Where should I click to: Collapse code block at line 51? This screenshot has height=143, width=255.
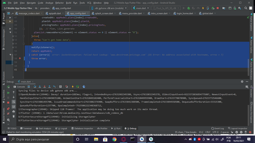[10, 33]
